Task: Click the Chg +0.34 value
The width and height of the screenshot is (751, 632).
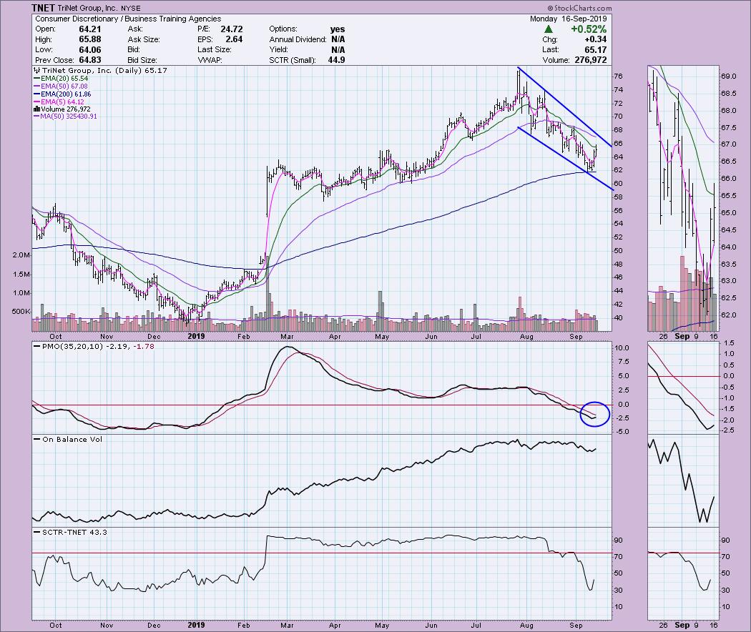Action: [595, 39]
